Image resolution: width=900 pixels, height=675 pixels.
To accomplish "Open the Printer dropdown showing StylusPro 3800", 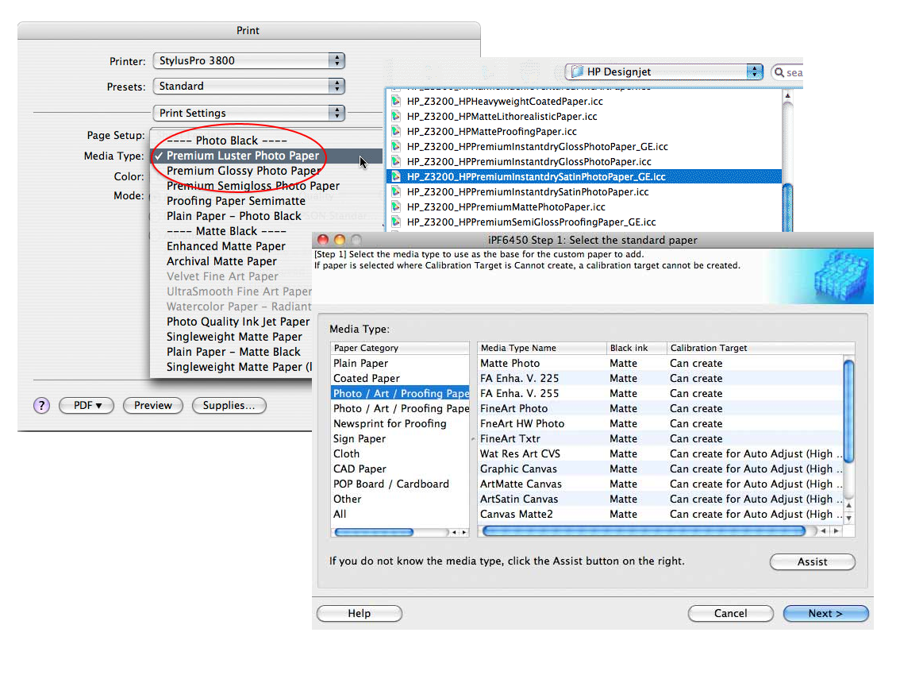I will click(249, 61).
